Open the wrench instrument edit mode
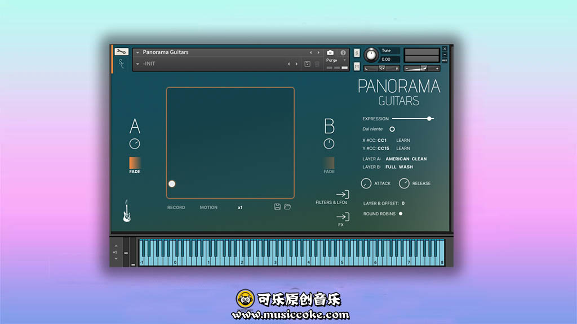The height and width of the screenshot is (324, 577). click(121, 52)
